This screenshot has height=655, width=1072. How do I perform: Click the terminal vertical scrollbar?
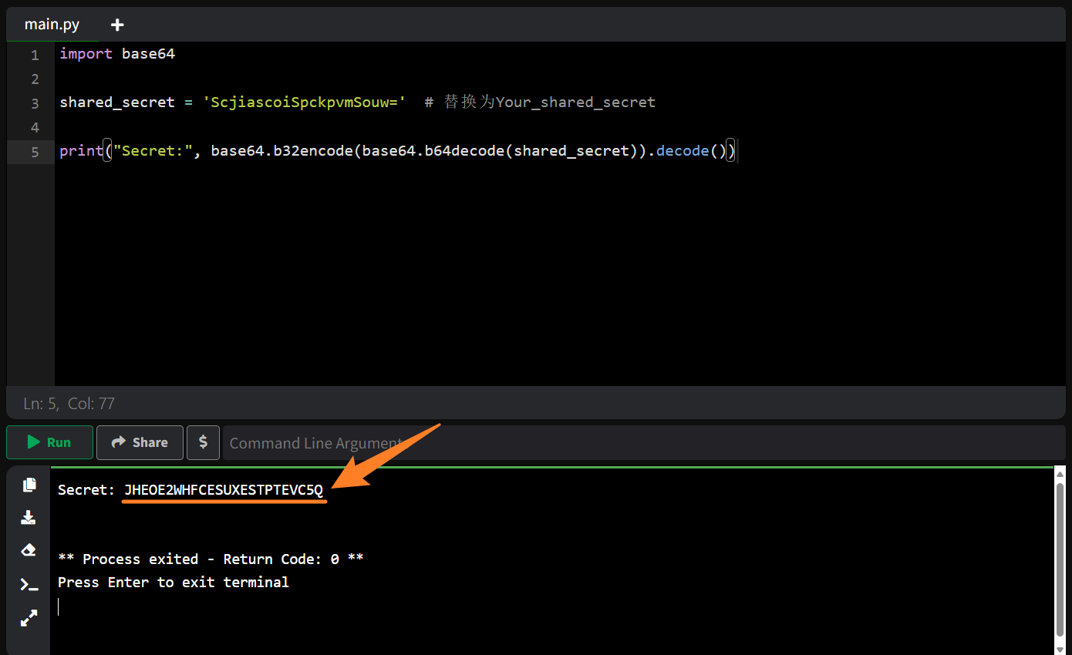coord(1060,555)
